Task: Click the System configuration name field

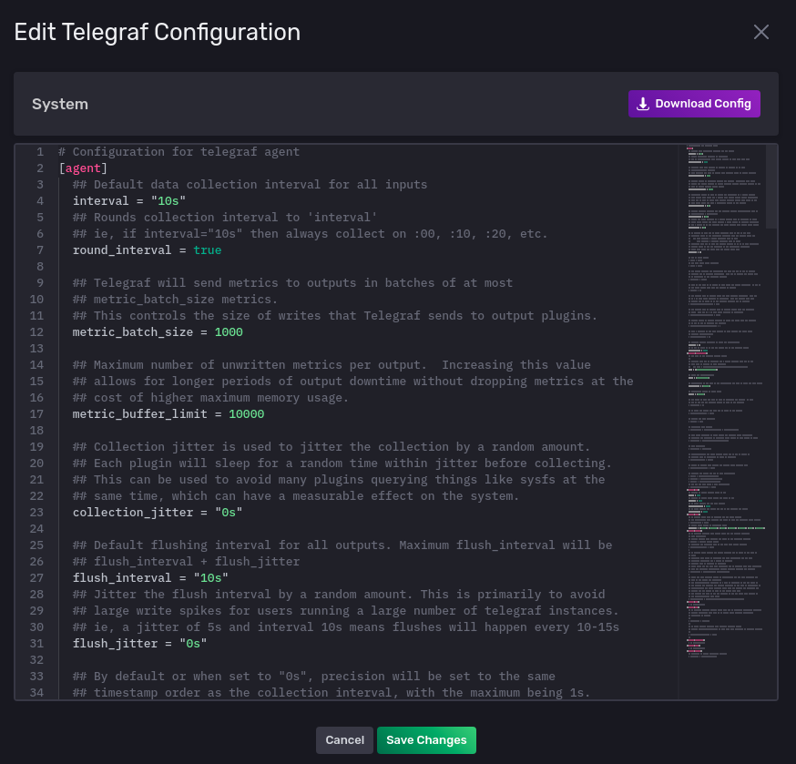Action: [60, 104]
